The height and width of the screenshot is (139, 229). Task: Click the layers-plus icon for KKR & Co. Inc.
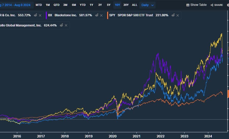pos(35,15)
